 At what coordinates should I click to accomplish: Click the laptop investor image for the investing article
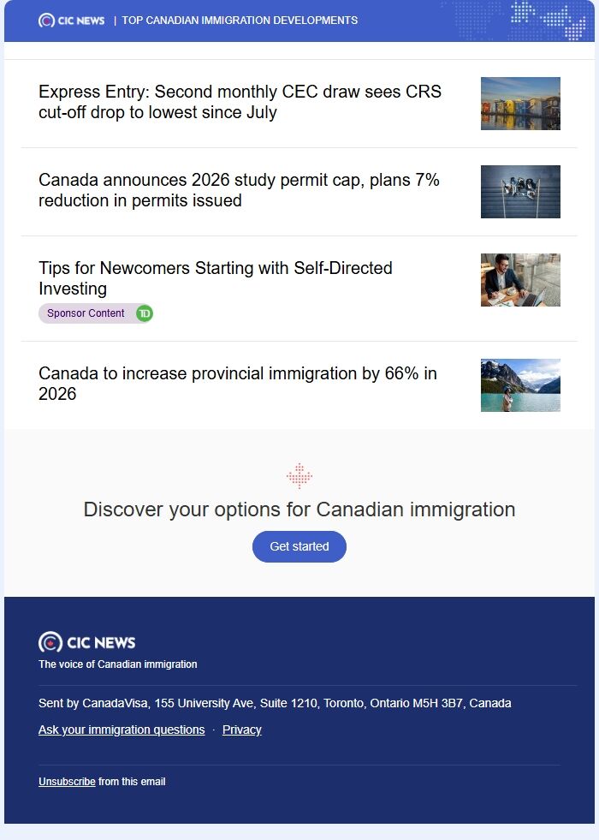[x=519, y=279]
